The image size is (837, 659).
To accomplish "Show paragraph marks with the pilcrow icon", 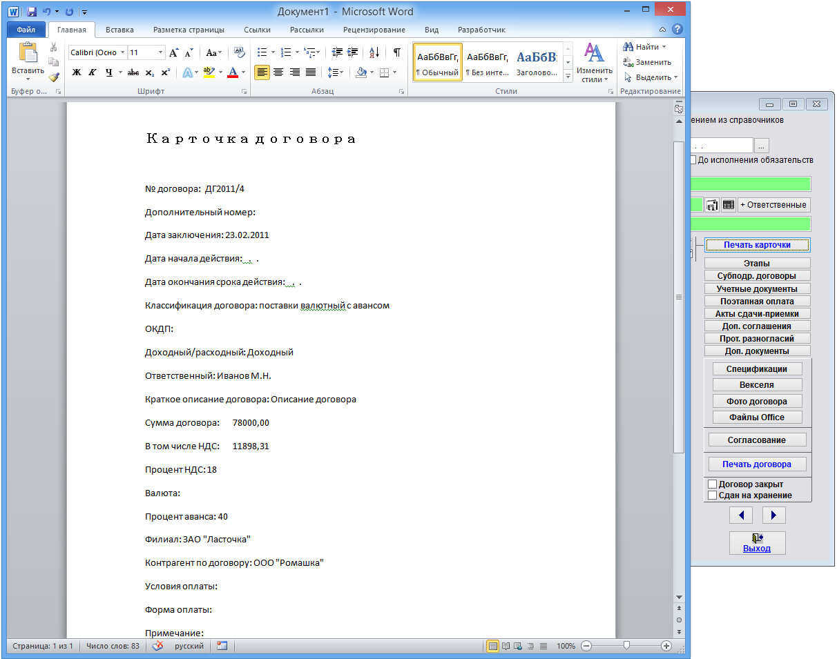I will click(396, 52).
